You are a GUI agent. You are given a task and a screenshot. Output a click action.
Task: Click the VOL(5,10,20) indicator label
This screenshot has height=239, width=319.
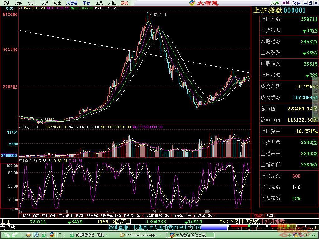(30, 127)
